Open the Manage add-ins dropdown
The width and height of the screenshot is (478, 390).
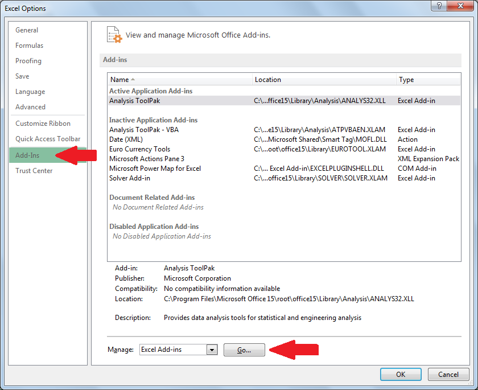(212, 350)
